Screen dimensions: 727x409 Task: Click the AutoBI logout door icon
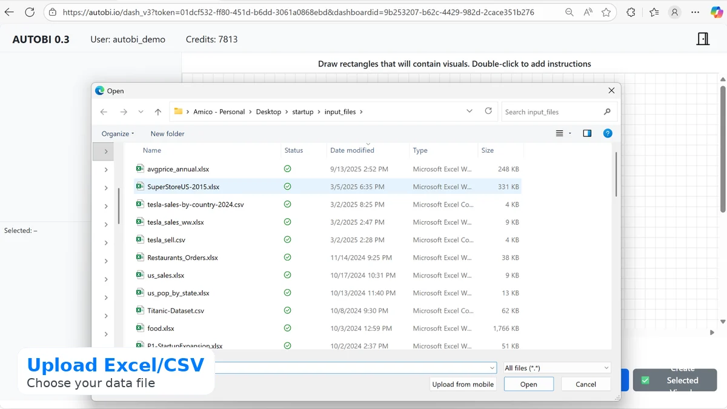pos(703,39)
